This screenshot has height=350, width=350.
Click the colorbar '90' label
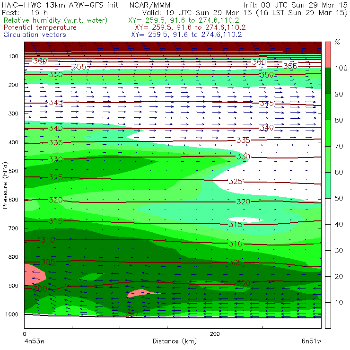[339, 94]
